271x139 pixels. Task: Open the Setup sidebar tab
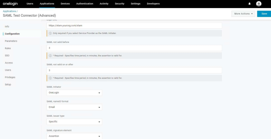pyautogui.click(x=8, y=85)
